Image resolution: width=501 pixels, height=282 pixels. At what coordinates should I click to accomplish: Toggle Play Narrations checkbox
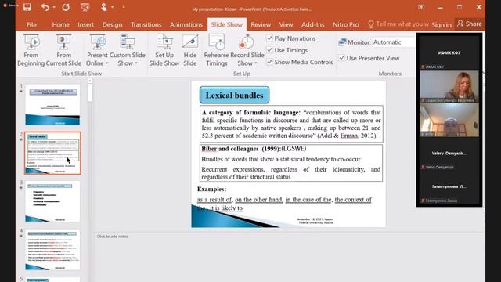(x=269, y=38)
